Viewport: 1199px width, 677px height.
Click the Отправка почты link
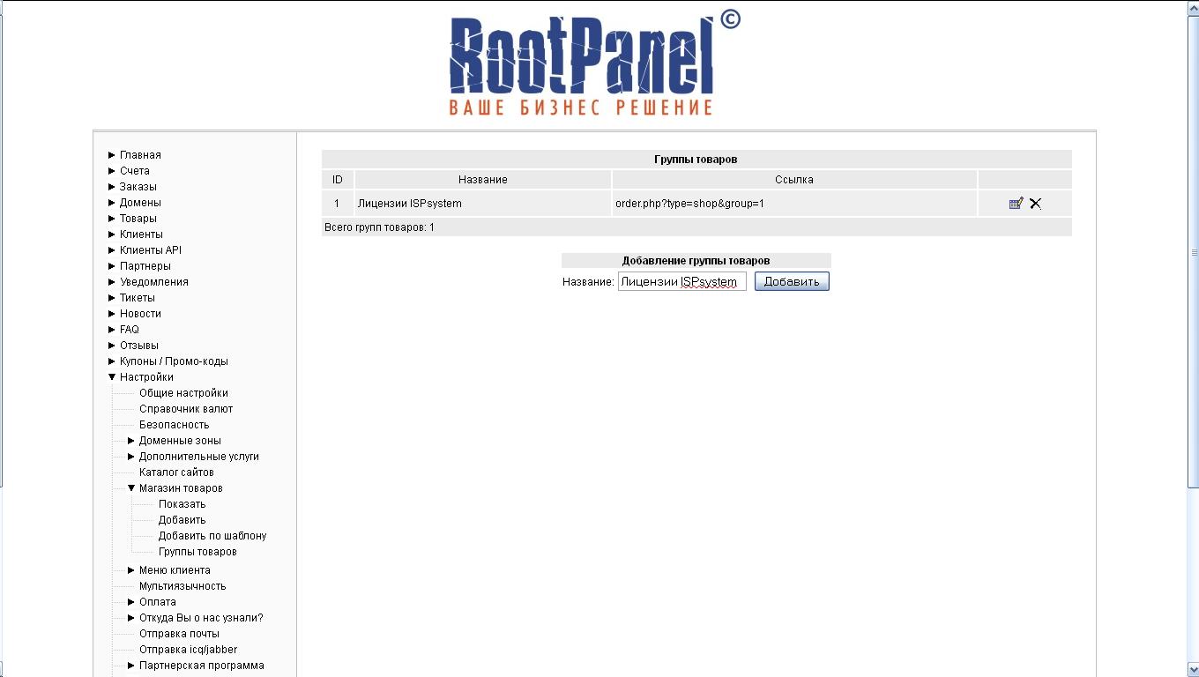coord(179,634)
